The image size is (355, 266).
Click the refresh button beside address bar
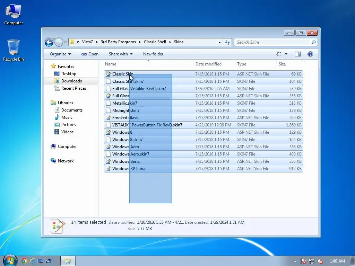pos(227,42)
